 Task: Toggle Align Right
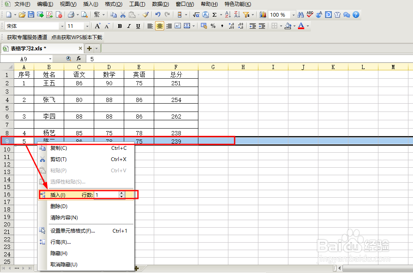[x=169, y=26]
